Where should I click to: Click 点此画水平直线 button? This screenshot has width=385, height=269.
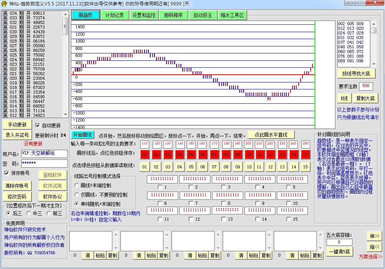tap(271, 135)
